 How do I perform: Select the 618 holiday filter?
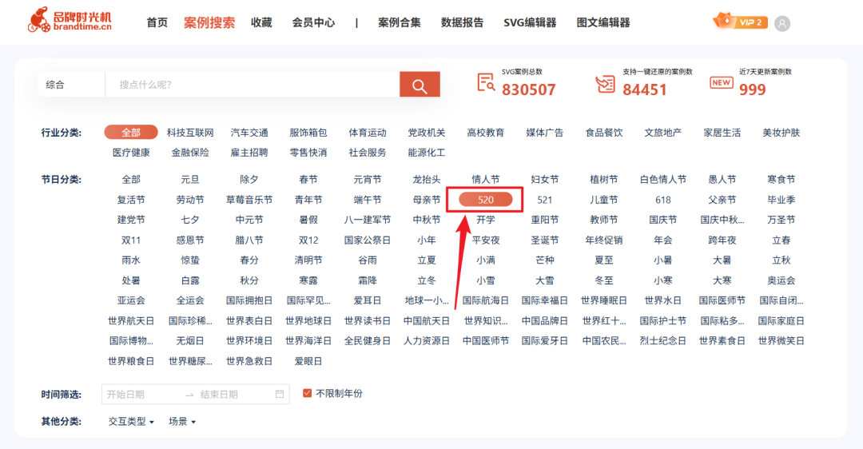click(x=663, y=200)
